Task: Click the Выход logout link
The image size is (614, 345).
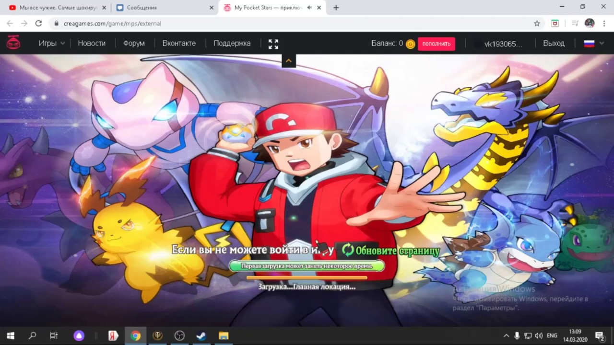Action: tap(554, 43)
